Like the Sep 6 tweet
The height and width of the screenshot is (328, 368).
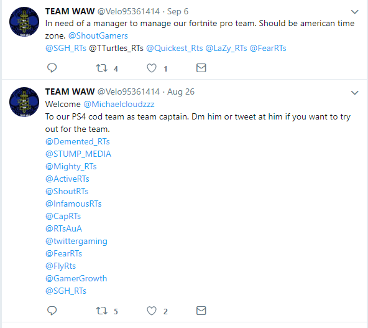[x=152, y=68]
